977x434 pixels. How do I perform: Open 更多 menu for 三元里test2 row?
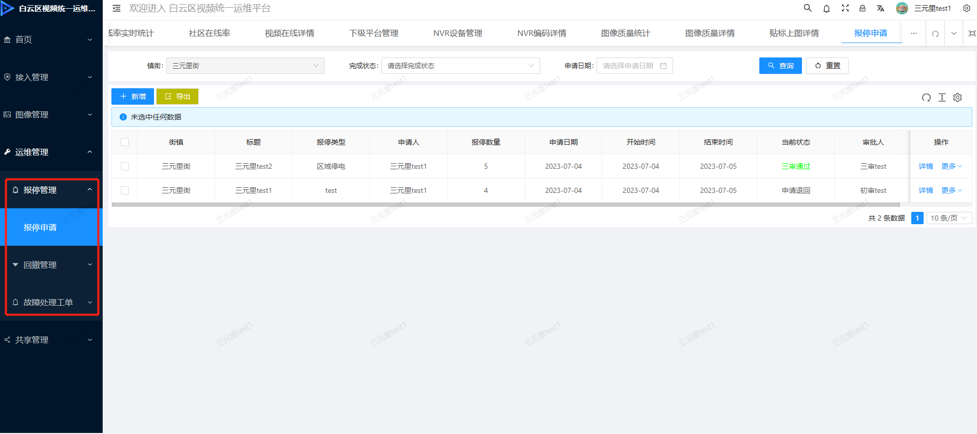pos(951,166)
